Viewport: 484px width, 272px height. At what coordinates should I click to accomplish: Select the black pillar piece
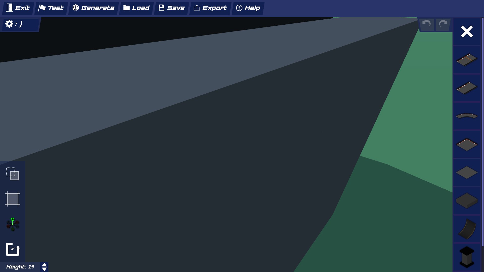pos(467,257)
